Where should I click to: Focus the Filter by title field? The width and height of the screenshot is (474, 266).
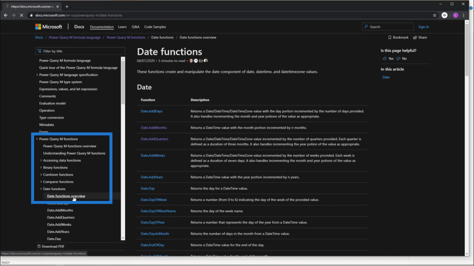tap(80, 51)
